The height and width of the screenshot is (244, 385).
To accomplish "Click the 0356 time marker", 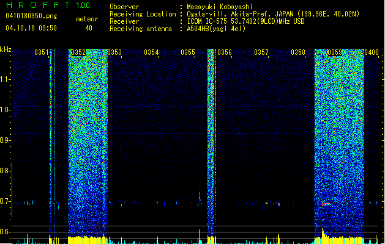I will pos(225,52).
